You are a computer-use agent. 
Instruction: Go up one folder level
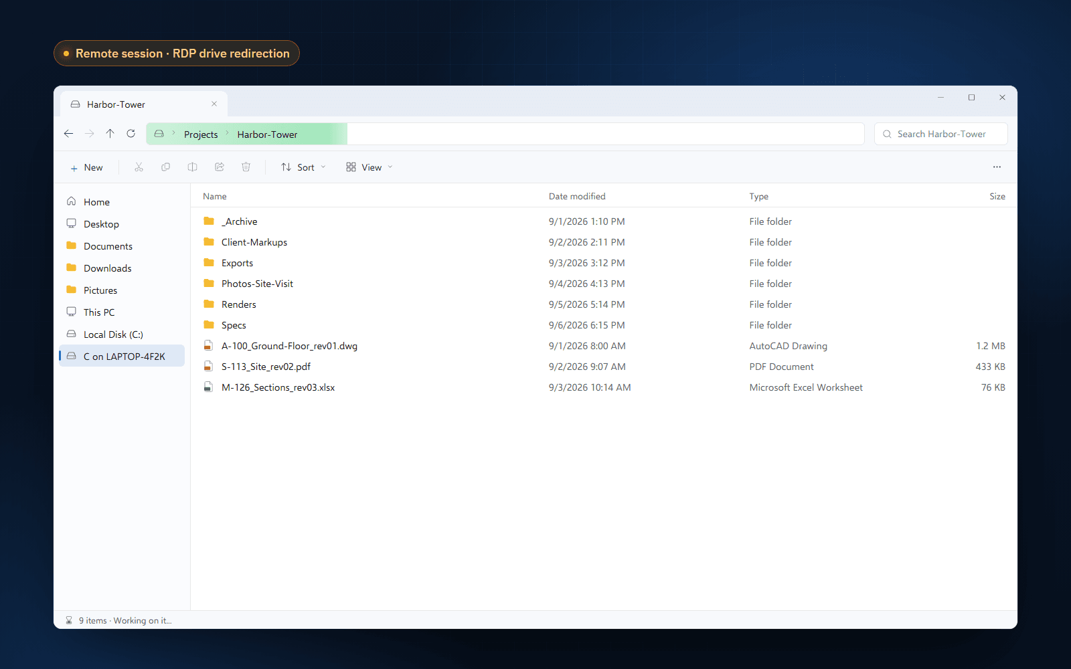pos(110,134)
